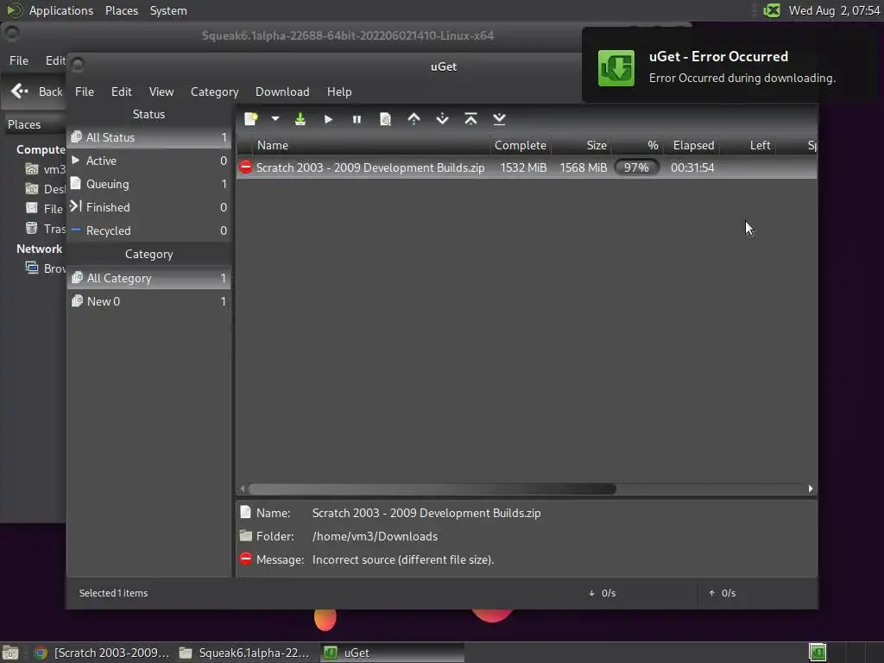
Task: Sort by the Size column header
Action: point(581,145)
